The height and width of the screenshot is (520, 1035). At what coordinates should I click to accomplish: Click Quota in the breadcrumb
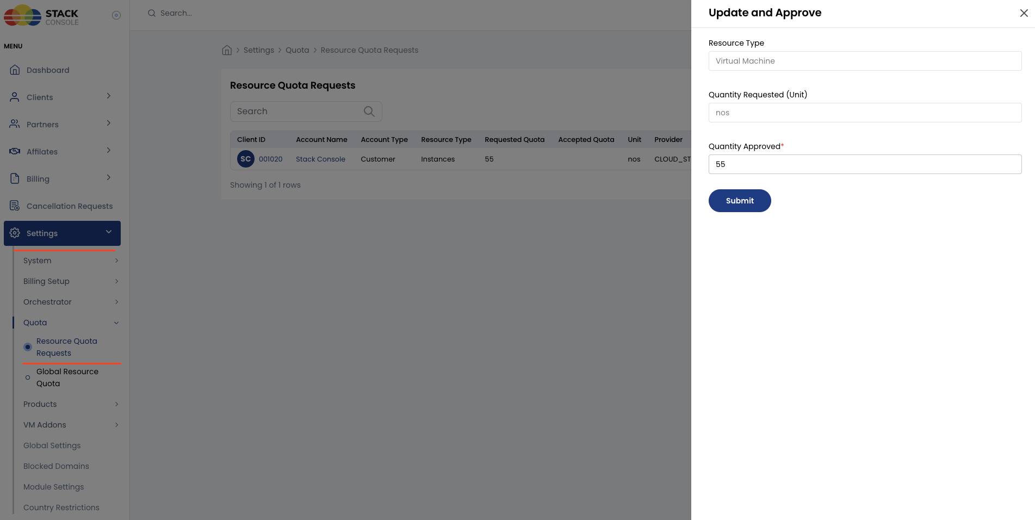[x=297, y=50]
